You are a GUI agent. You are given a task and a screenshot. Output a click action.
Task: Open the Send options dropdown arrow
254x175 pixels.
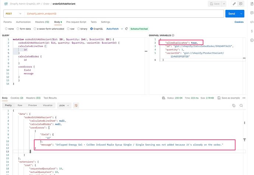[x=241, y=14]
